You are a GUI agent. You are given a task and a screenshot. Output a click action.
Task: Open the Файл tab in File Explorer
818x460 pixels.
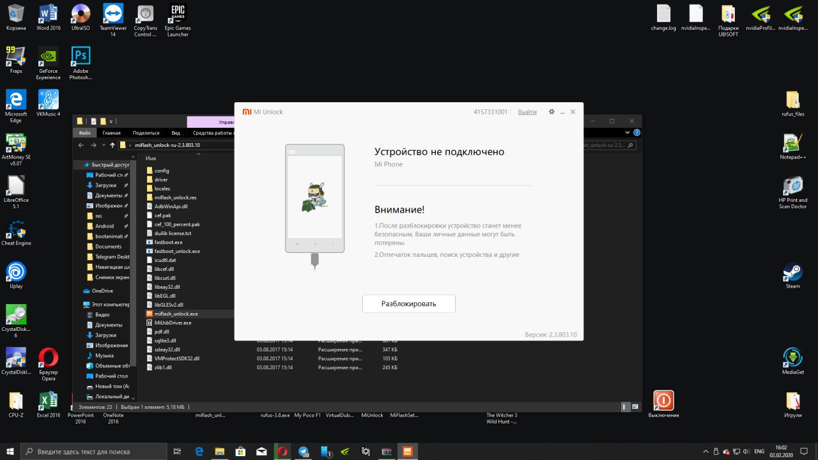coord(84,133)
